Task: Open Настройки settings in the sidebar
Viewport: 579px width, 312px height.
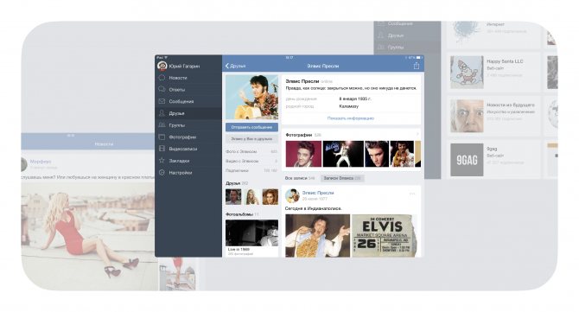Action: click(188, 173)
